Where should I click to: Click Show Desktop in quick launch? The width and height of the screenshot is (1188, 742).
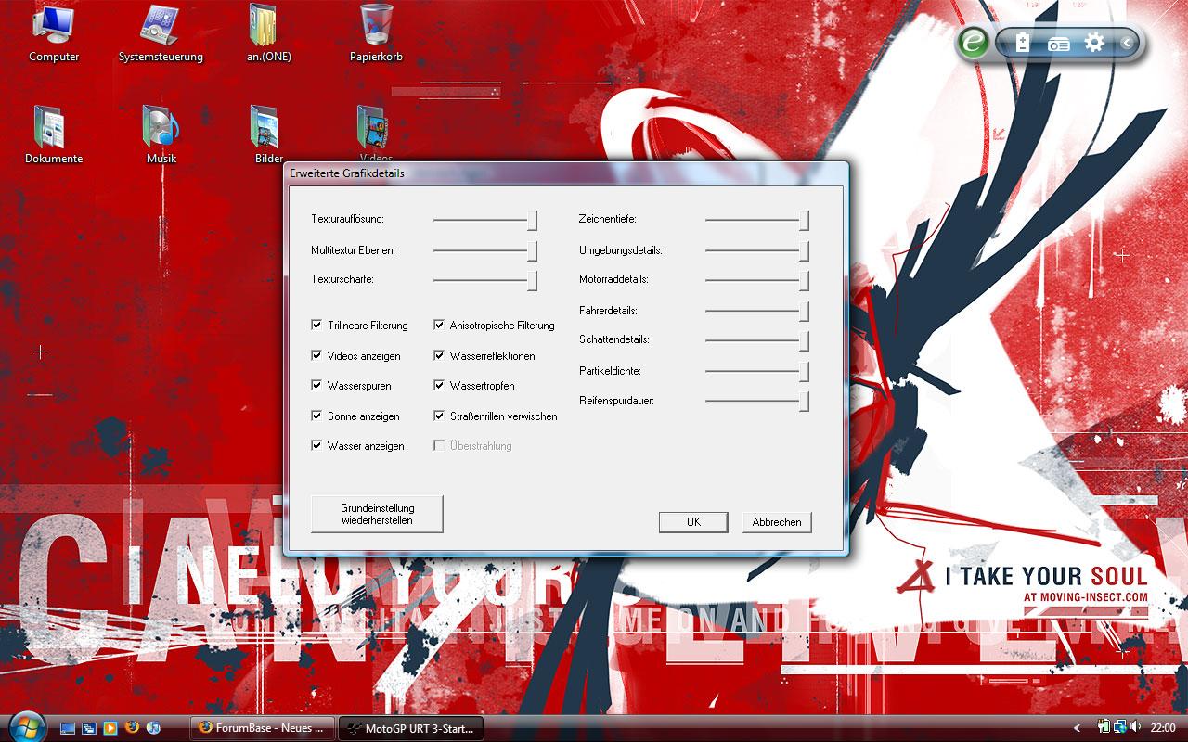[68, 728]
